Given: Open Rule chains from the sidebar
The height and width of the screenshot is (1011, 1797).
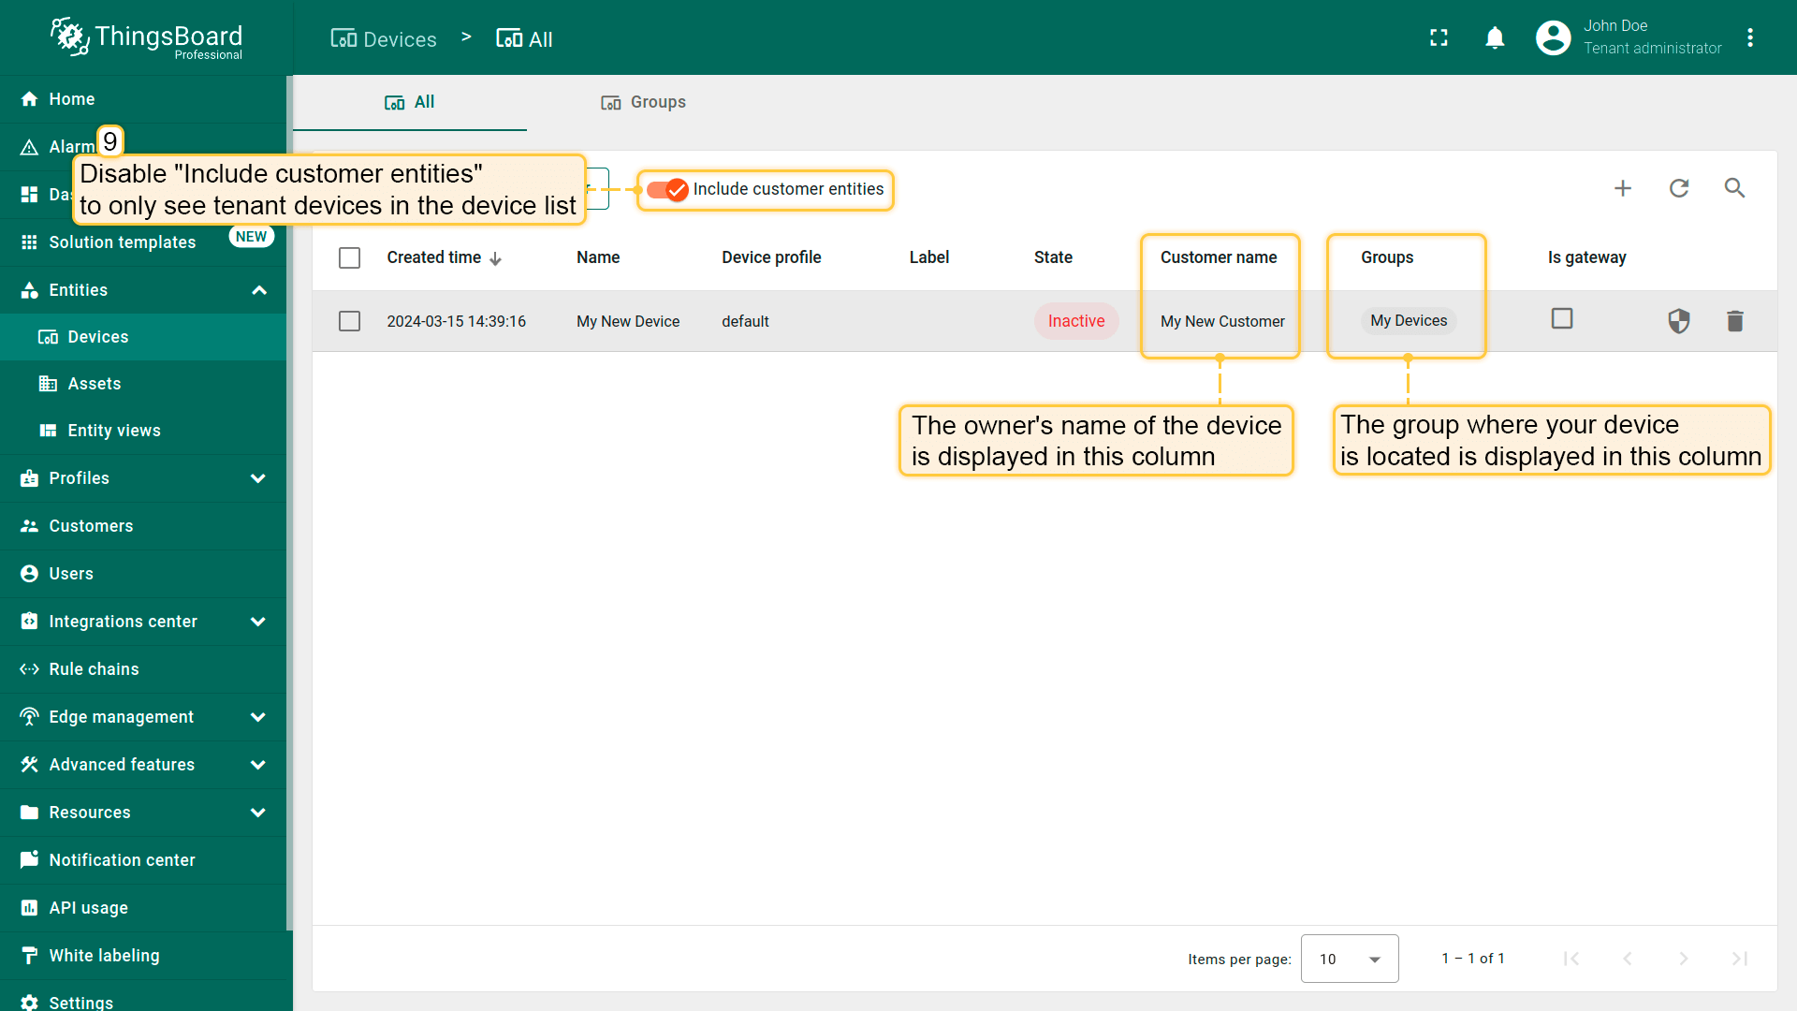Looking at the screenshot, I should point(93,668).
